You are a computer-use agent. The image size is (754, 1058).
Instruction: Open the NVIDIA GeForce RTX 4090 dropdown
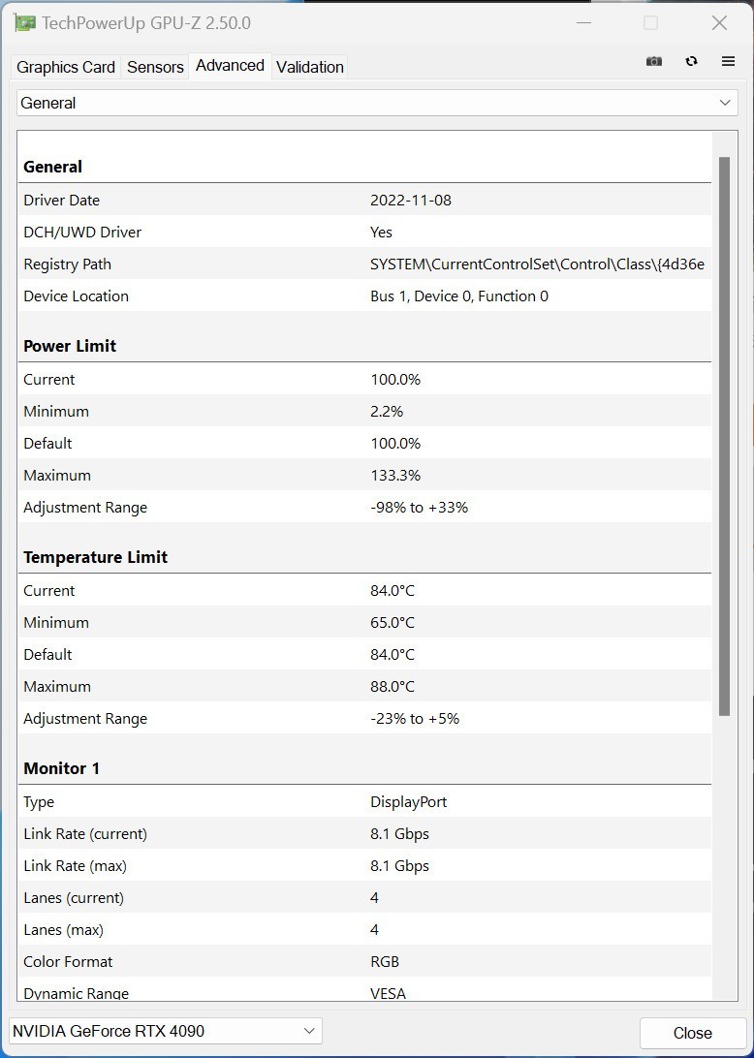(166, 1031)
